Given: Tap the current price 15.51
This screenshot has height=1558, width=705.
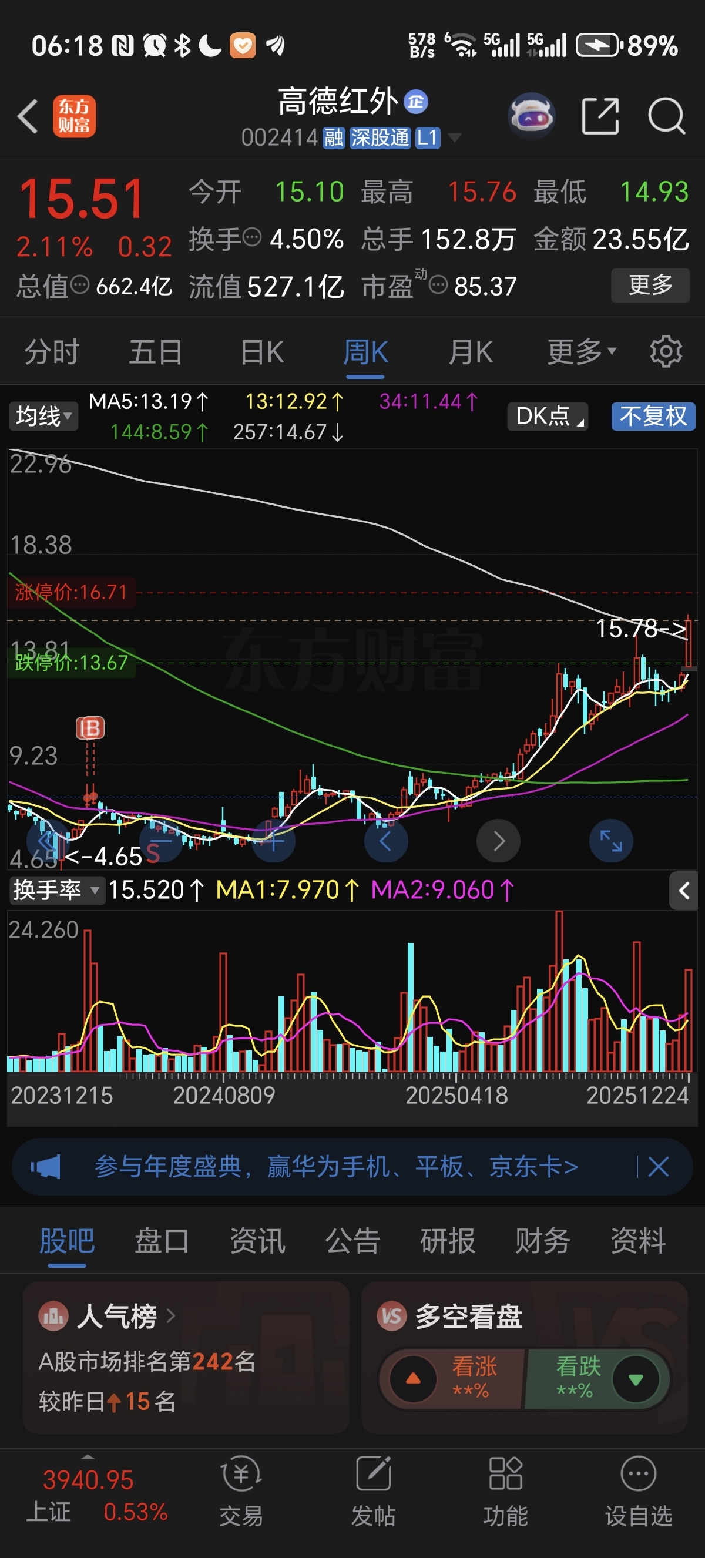Looking at the screenshot, I should point(82,199).
